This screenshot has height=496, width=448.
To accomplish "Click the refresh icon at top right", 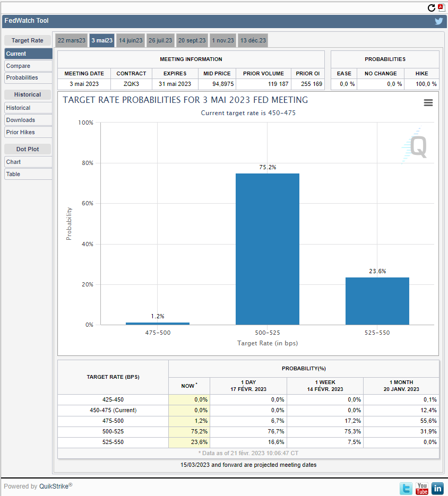I will [431, 8].
